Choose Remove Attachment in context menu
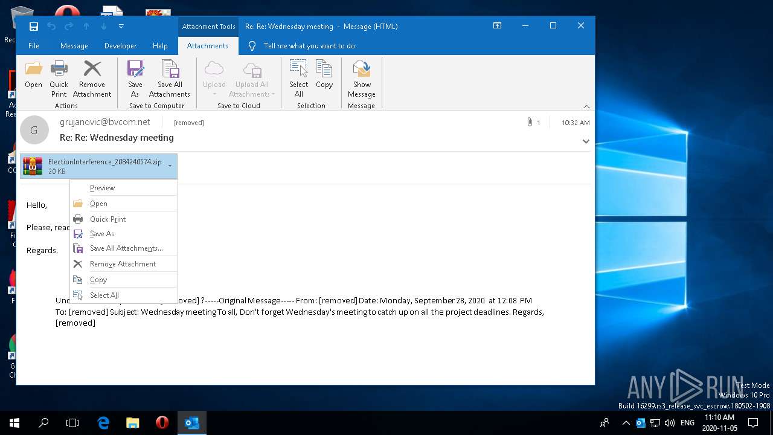Screen dimensions: 773x435 (124, 264)
